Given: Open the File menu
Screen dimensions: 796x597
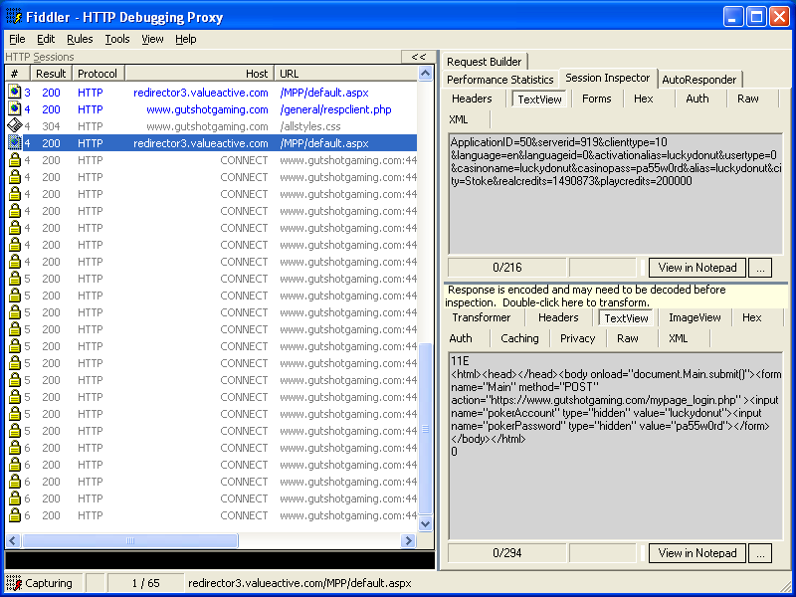Looking at the screenshot, I should click(x=17, y=39).
